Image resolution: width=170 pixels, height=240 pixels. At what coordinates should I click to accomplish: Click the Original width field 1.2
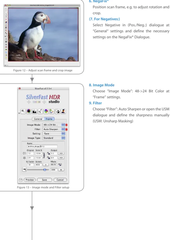[x=31, y=153]
